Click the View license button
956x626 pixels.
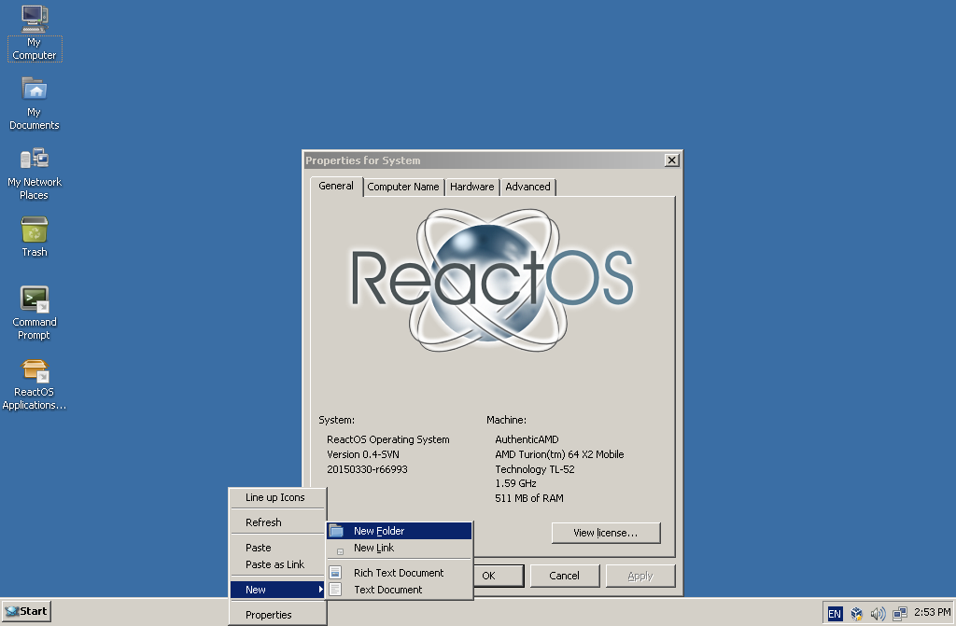pos(605,533)
